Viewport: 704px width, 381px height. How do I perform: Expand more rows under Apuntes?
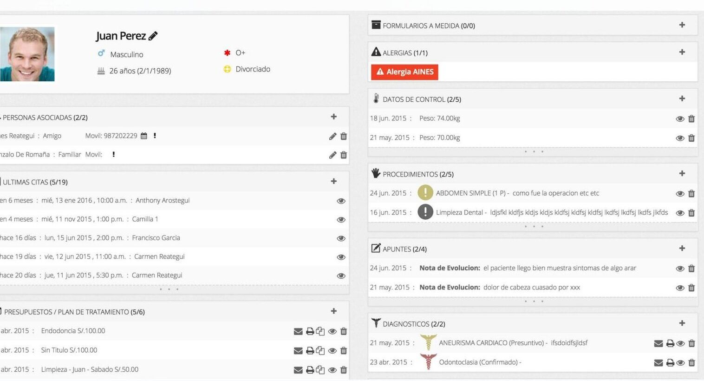click(x=534, y=301)
